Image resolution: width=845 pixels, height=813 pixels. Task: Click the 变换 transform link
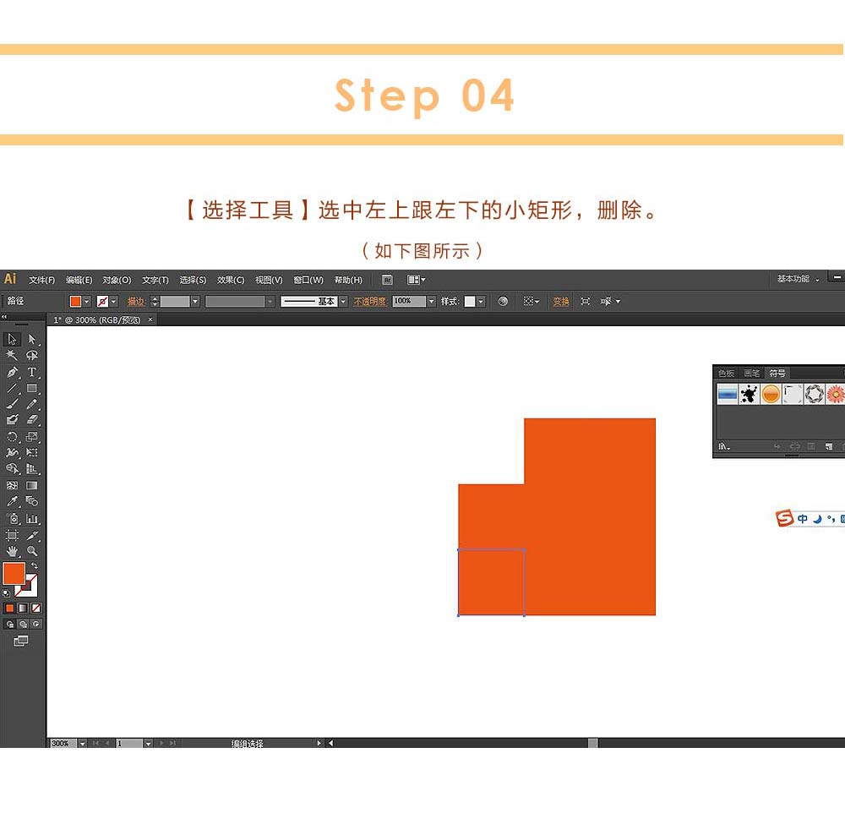click(561, 302)
